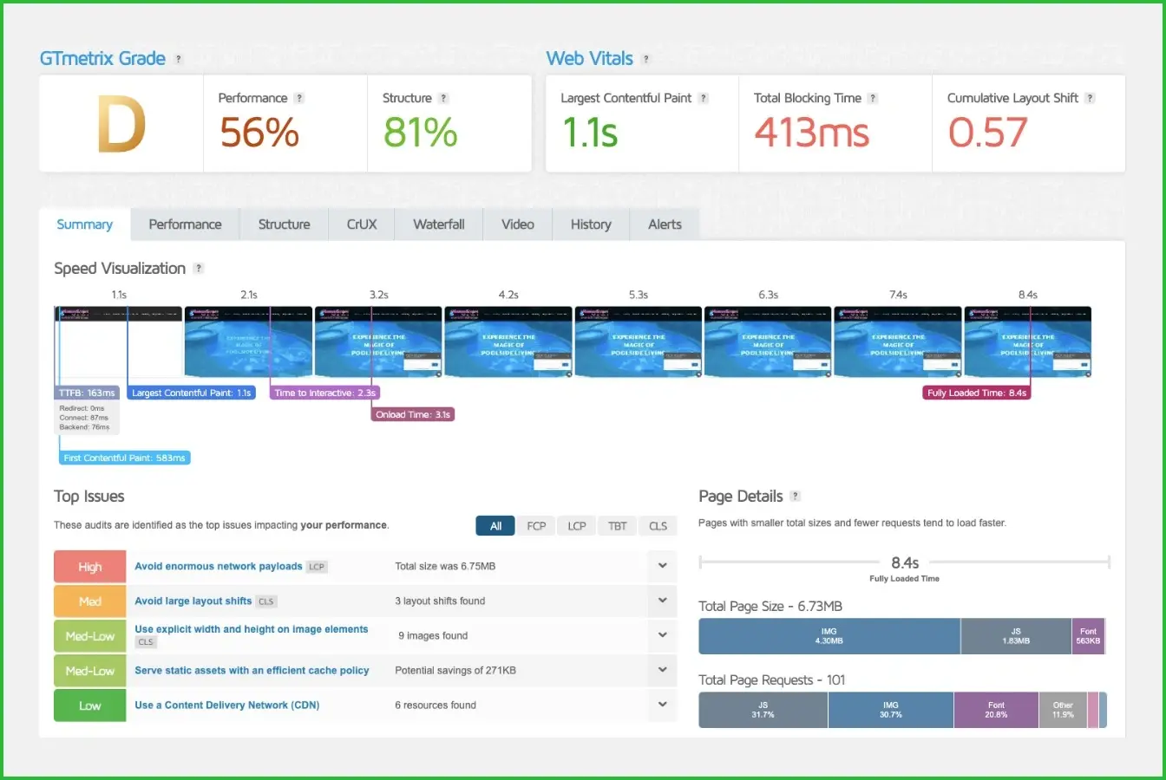Screen dimensions: 1166x780
Task: Open the 'Serve static assets with an efficient cache policy' link
Action: coord(252,670)
